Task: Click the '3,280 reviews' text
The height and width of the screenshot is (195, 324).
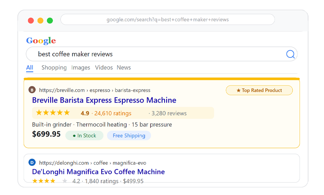Action: click(x=169, y=113)
